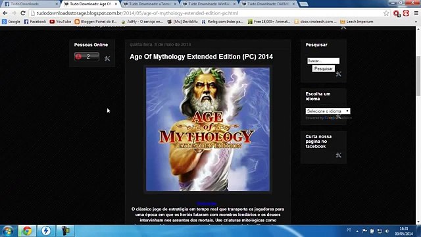Open Chrome from the taskbar
The image size is (421, 237).
(27, 231)
